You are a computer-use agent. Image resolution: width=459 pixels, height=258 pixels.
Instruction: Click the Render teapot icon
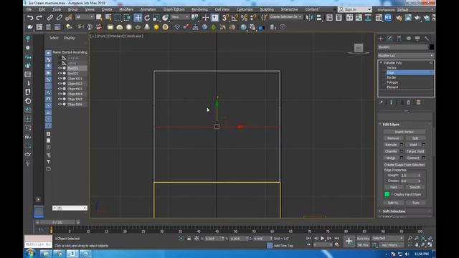tap(417, 18)
